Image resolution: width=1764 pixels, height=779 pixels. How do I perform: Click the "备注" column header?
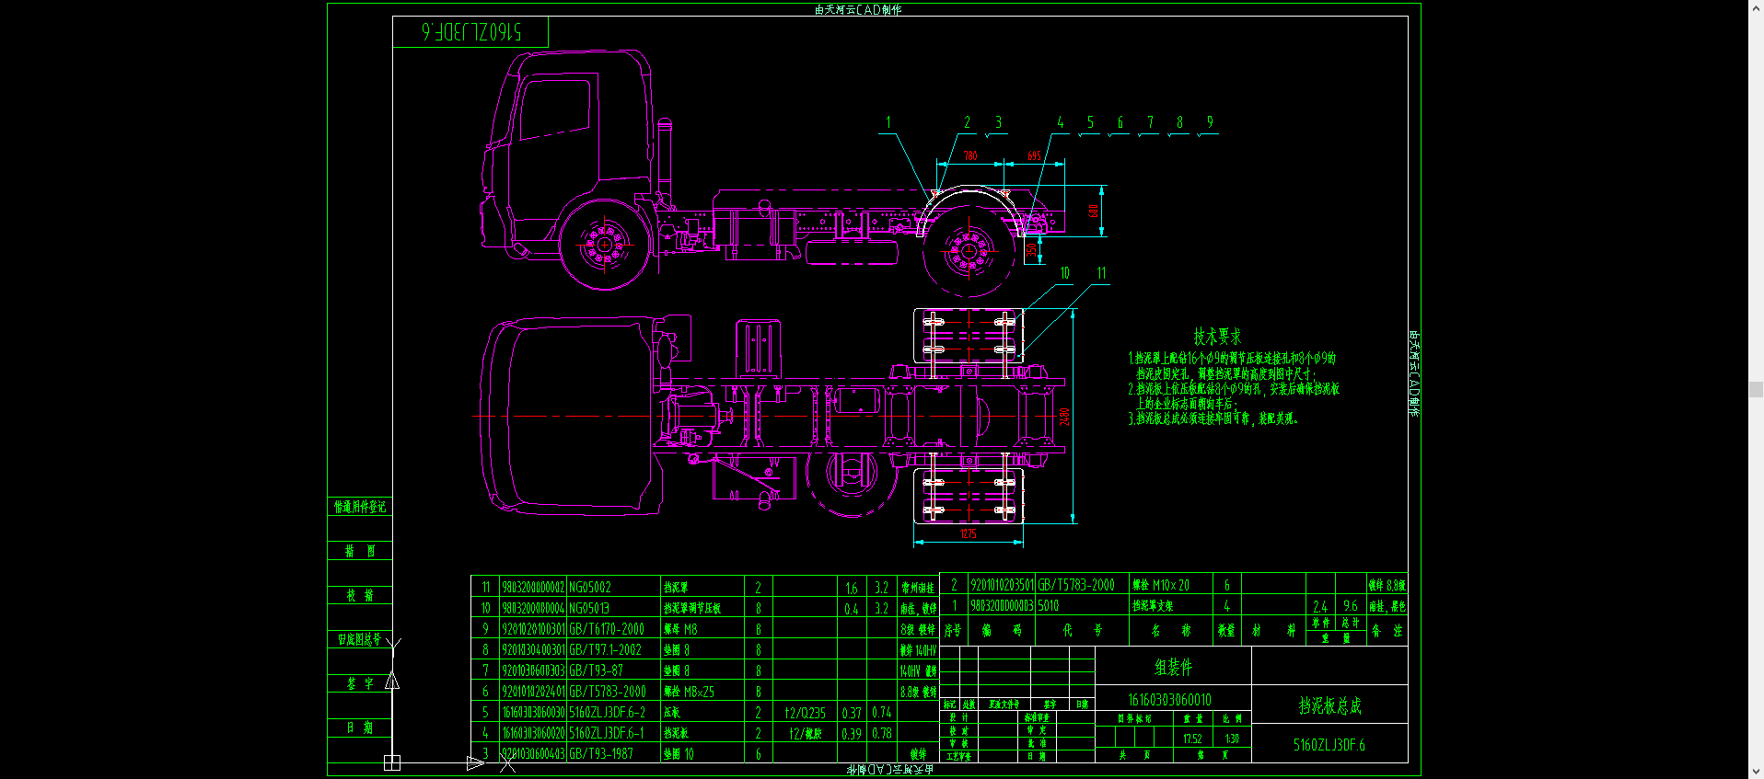1387,631
